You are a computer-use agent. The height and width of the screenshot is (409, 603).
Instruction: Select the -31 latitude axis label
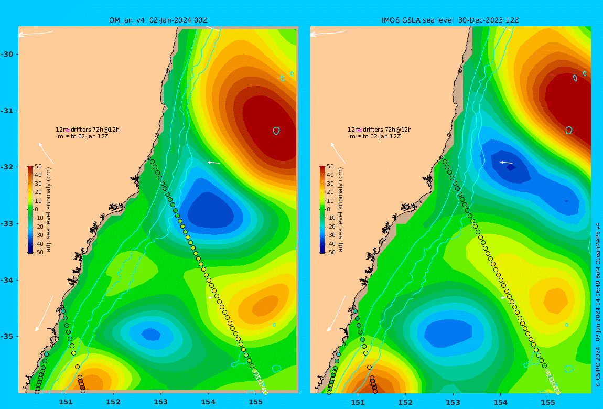pos(6,111)
